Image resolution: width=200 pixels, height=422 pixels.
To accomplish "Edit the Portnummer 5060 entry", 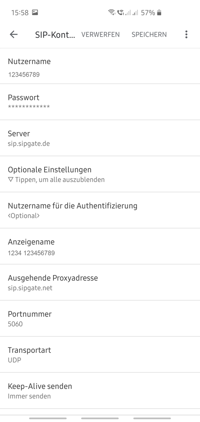I will click(100, 318).
